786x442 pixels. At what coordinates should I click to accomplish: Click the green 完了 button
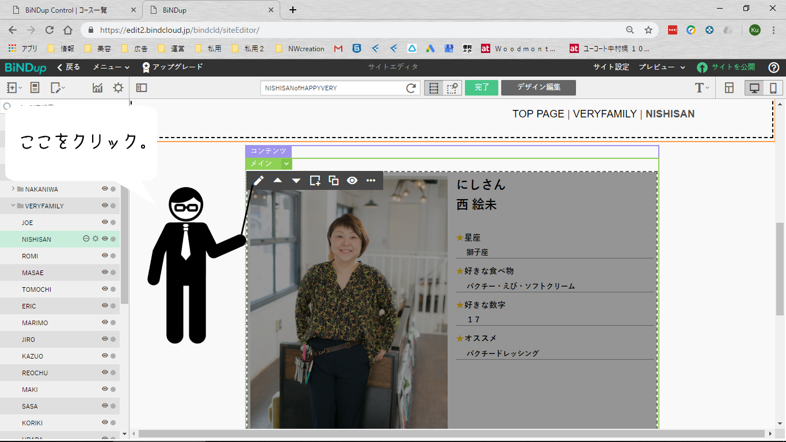coord(482,87)
